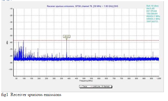This screenshot has height=101, width=168.
Task: Click the 250 tick on frequency axis
Action: pos(47,78)
